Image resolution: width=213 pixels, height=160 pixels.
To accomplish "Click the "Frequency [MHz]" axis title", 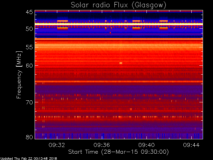I will pos(19,75).
